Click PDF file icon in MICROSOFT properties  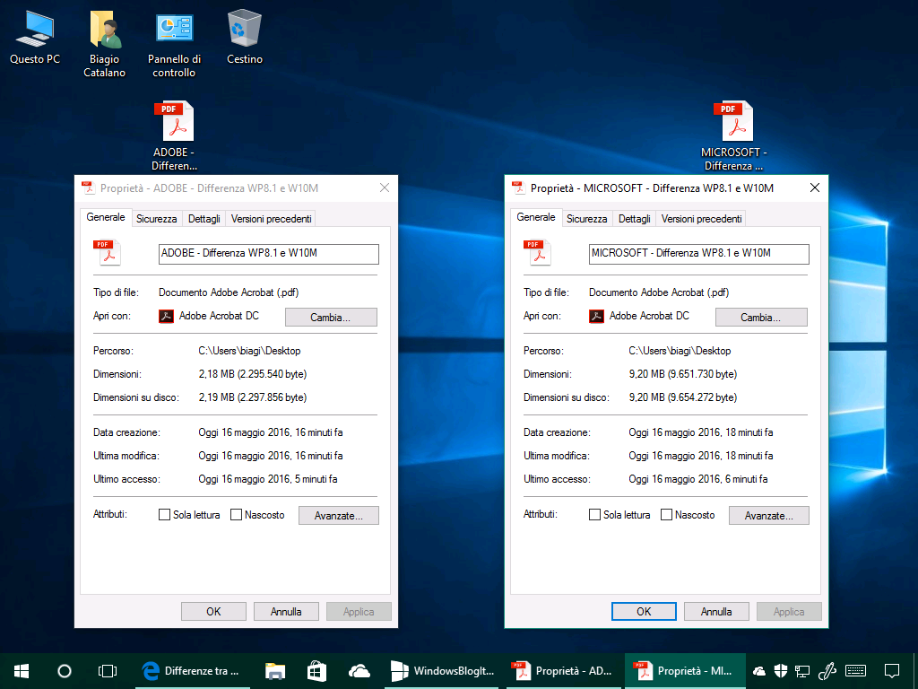point(538,252)
